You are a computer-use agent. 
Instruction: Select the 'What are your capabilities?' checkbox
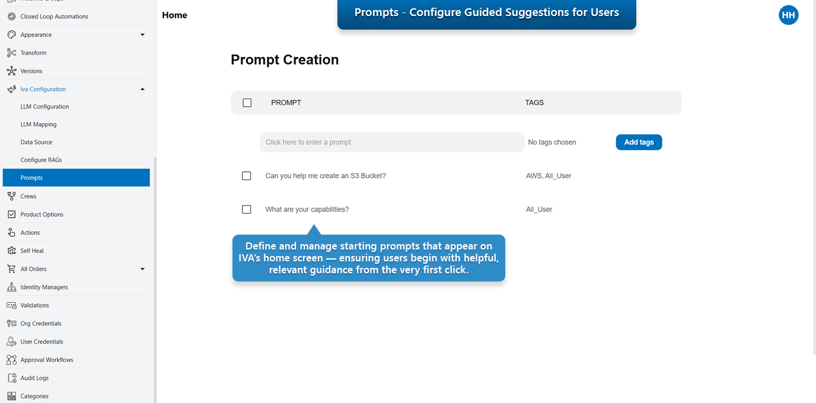247,210
